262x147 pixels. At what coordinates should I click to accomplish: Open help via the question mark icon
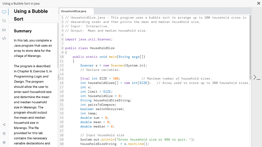coord(4,133)
